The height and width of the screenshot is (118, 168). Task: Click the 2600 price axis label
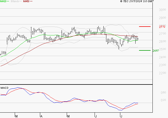coord(162,41)
